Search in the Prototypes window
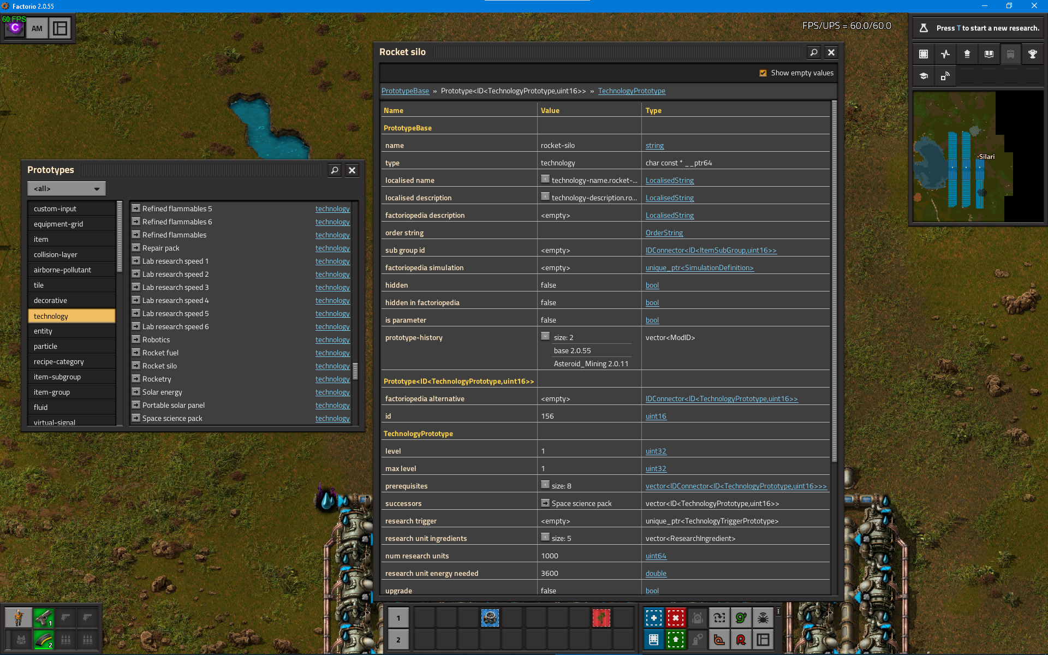Image resolution: width=1048 pixels, height=655 pixels. (x=335, y=170)
